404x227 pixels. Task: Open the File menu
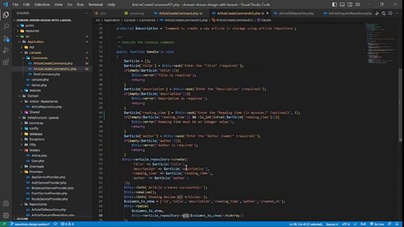point(15,4)
